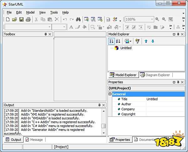Cut selection using scissors icon

pos(36,19)
